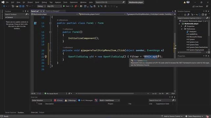
Task: Open the zoom level 135 % dropdown
Action: pos(35,93)
